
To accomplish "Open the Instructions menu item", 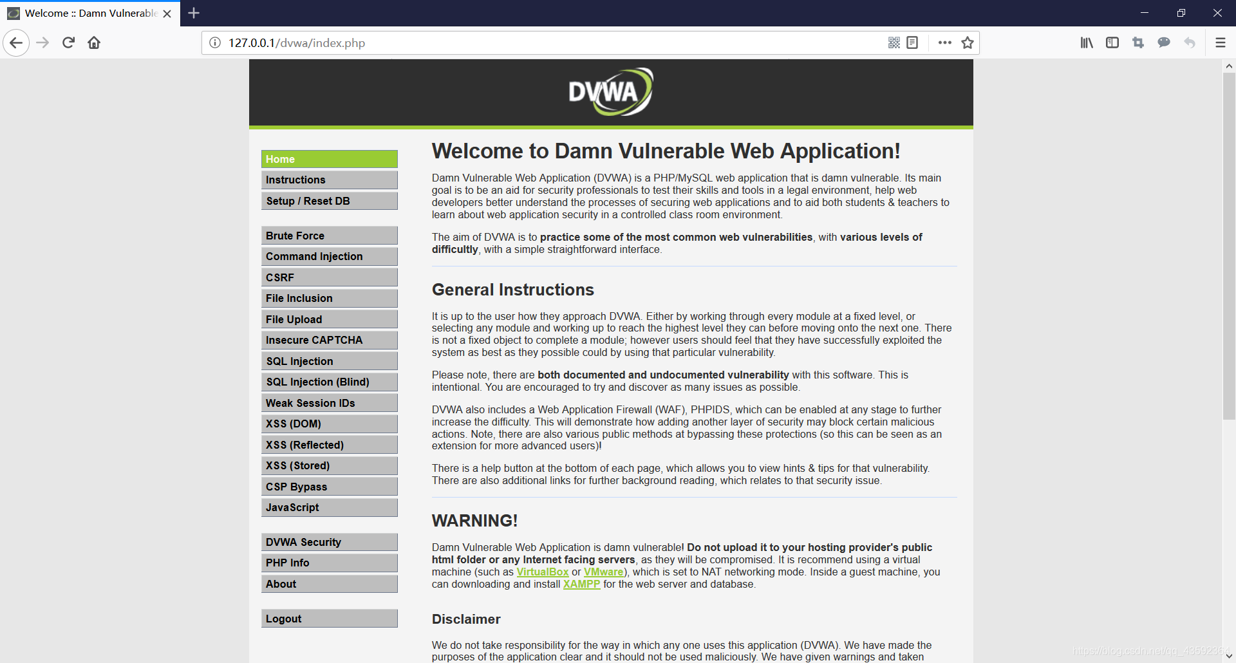I will (330, 180).
